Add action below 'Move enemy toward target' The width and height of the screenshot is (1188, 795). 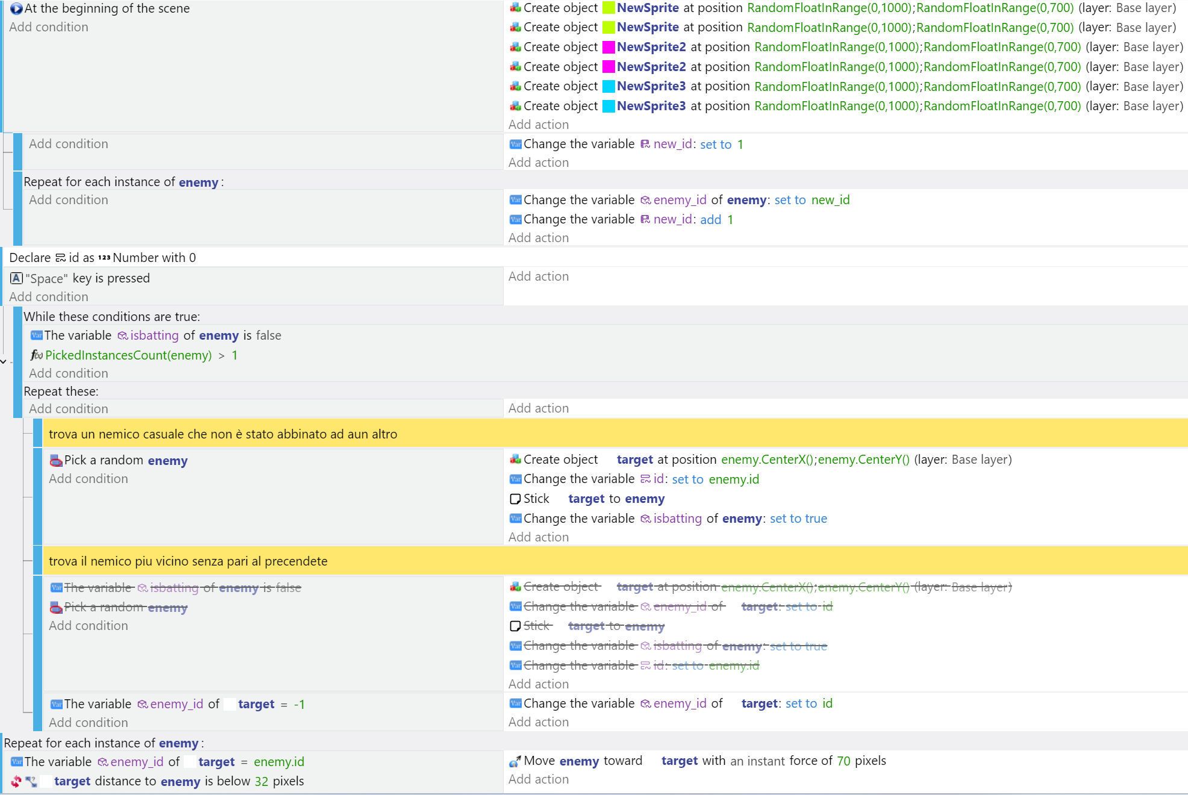(539, 779)
